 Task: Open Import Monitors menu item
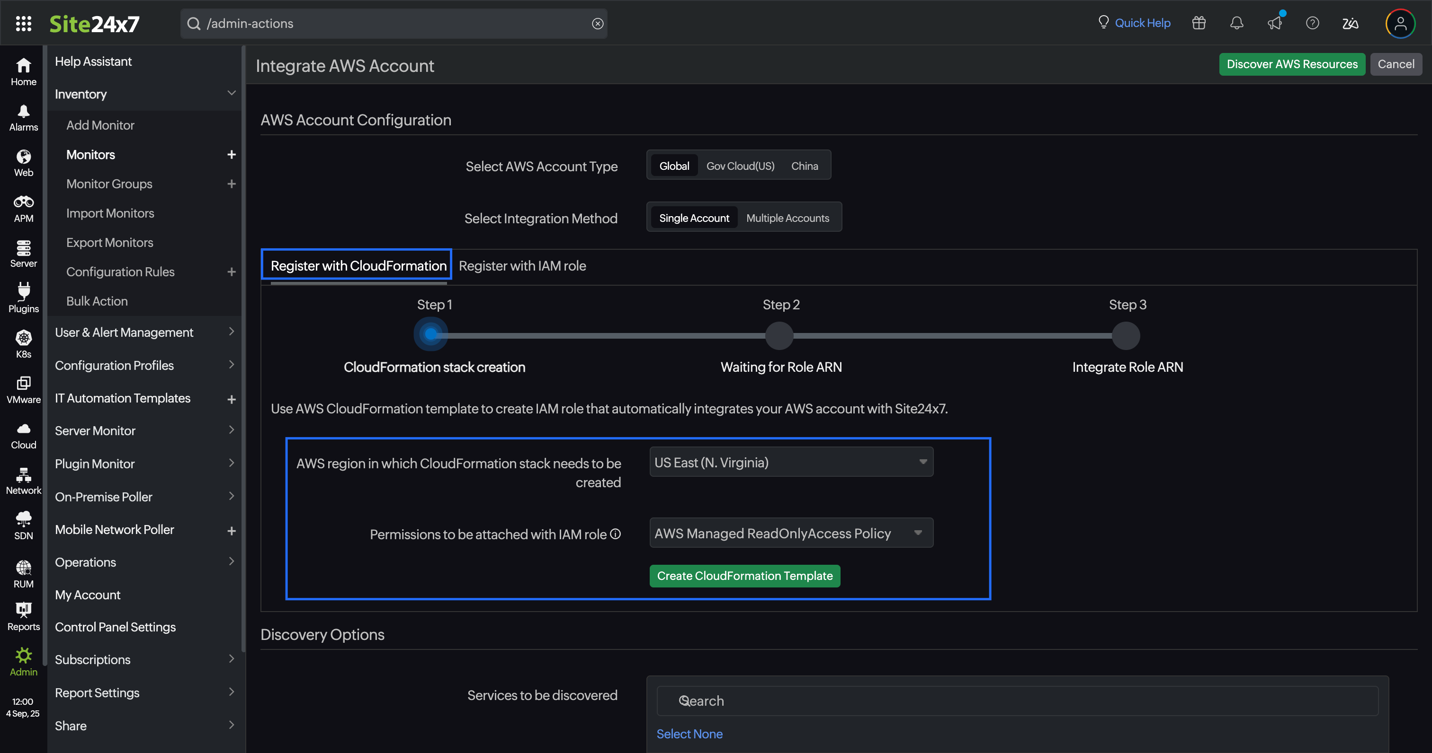[x=110, y=213]
